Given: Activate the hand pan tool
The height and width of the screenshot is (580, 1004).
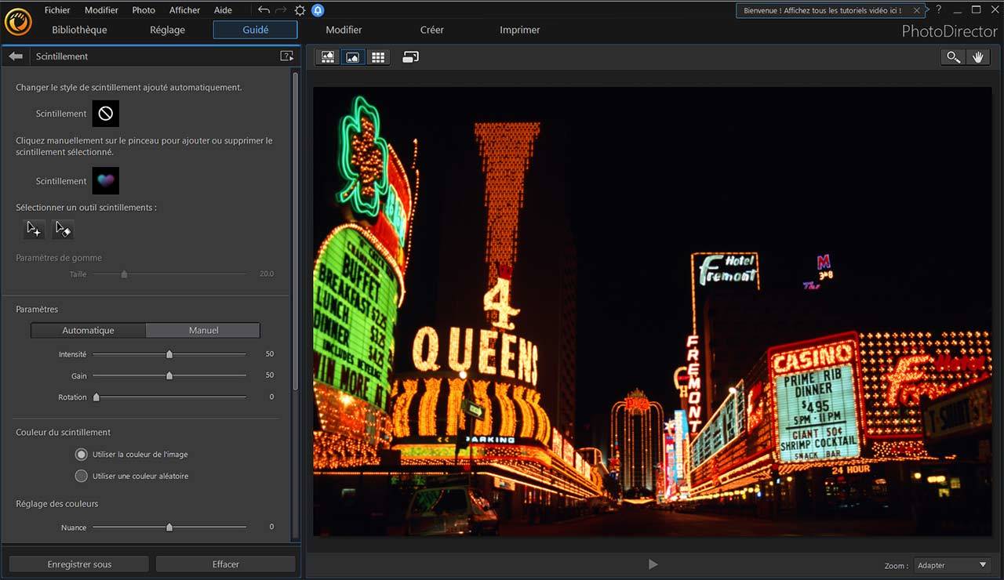Looking at the screenshot, I should pos(978,57).
